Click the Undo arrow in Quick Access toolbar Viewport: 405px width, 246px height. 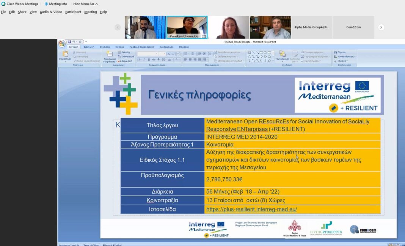click(74, 42)
